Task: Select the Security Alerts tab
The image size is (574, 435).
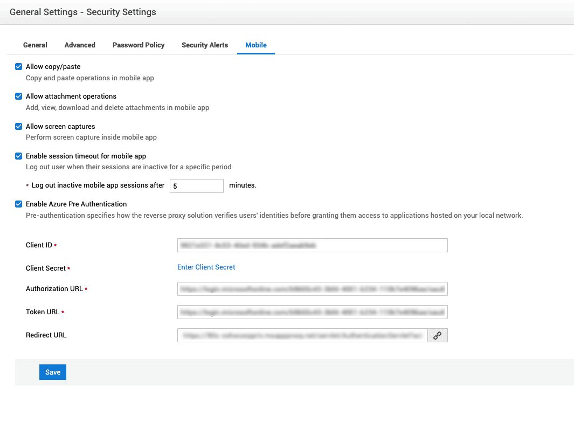Action: tap(205, 45)
